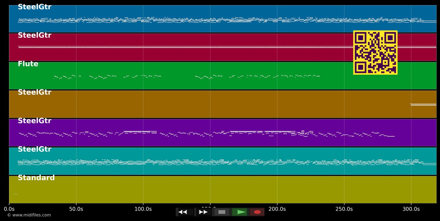Start recording with the red record button
Screen dimensions: 440x221
(257, 212)
